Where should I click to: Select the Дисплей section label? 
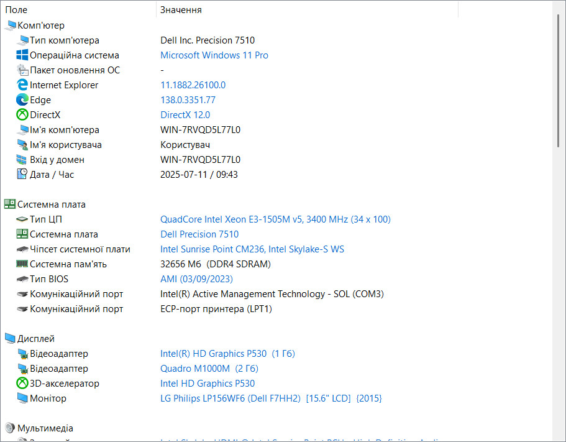36,339
